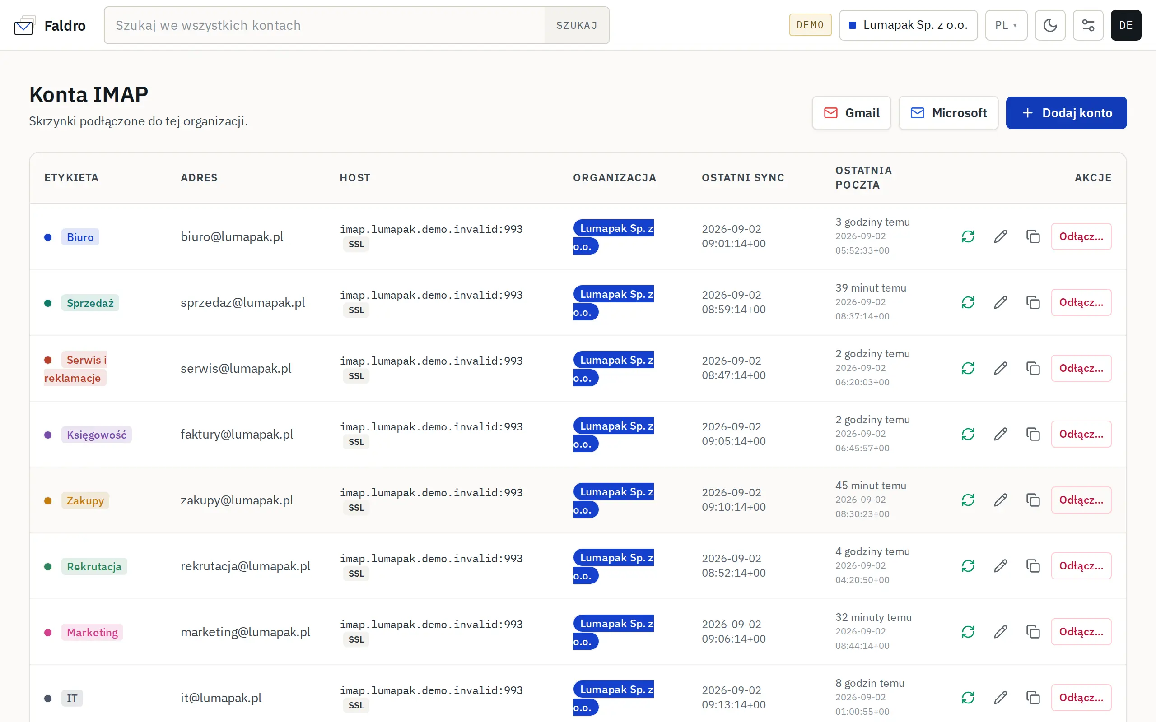Copy the biuro@lumapak.pl account entry

pyautogui.click(x=1033, y=236)
